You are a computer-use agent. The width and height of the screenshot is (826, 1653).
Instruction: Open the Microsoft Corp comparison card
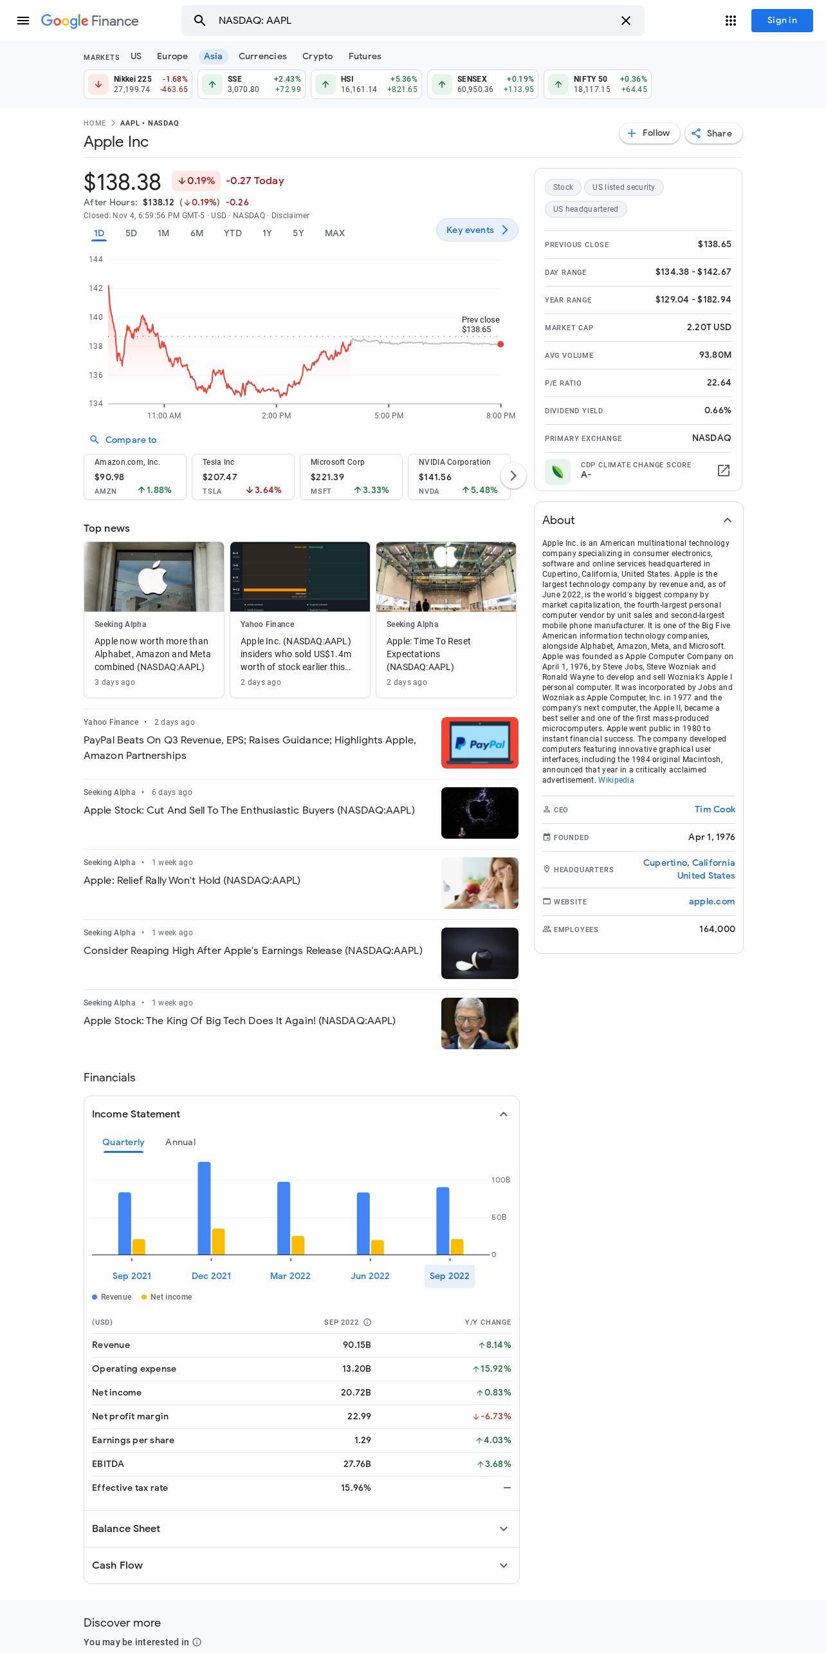(351, 476)
